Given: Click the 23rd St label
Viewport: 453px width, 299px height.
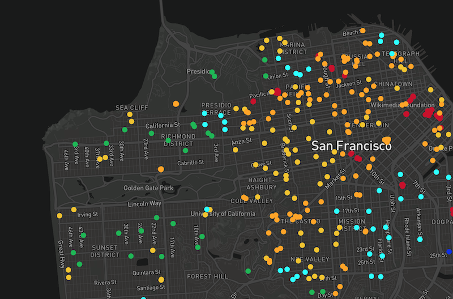Looking at the screenshot, I should click(365, 249).
